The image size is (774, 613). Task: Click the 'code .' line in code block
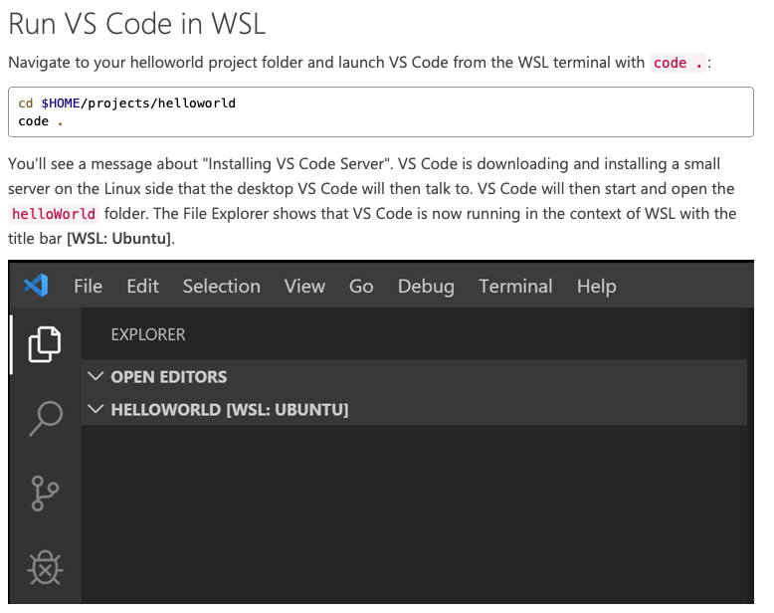(x=41, y=121)
